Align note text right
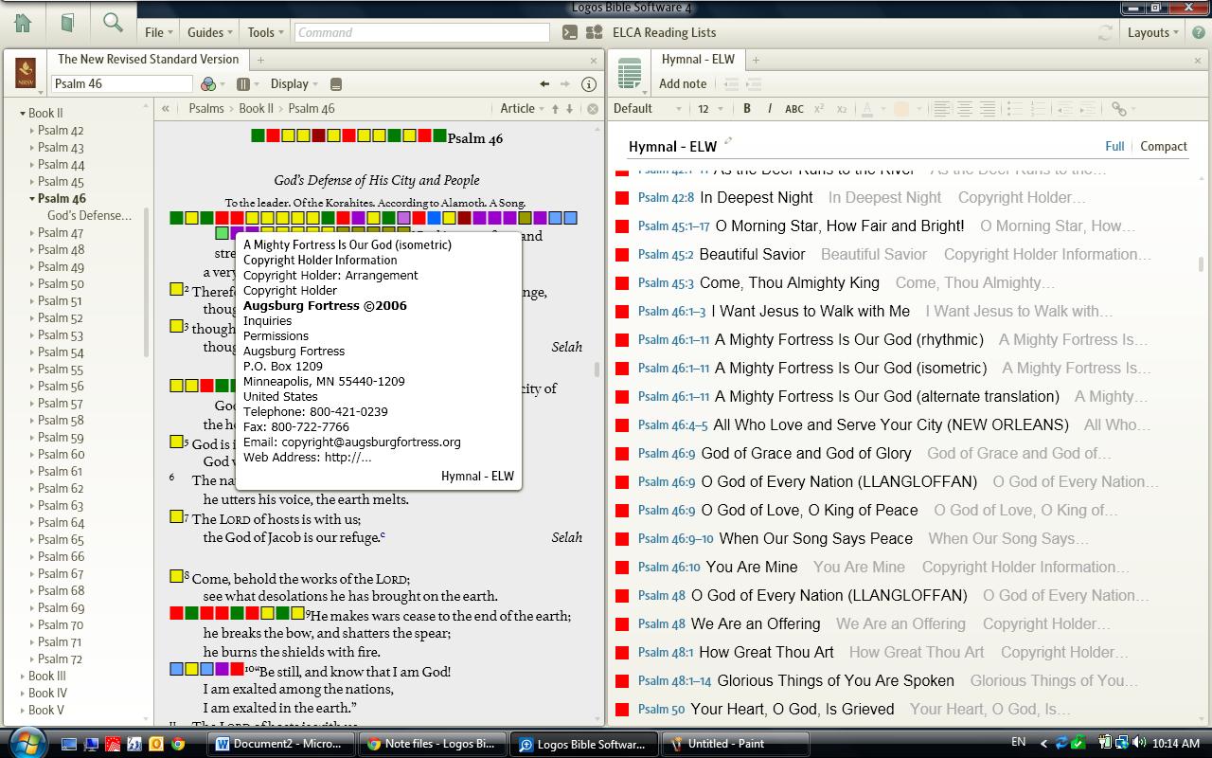 click(988, 109)
